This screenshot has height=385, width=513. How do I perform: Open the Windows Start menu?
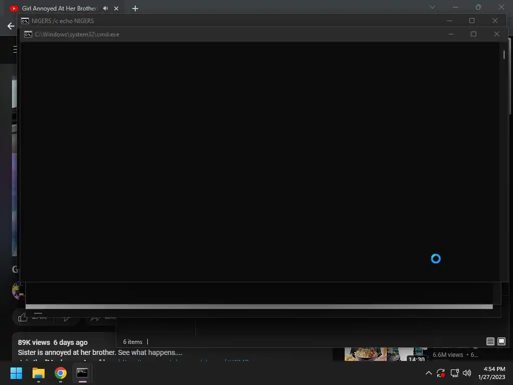tap(16, 373)
